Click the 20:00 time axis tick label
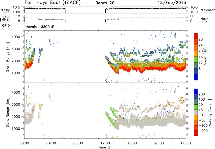The image size is (215, 149). 159,143
